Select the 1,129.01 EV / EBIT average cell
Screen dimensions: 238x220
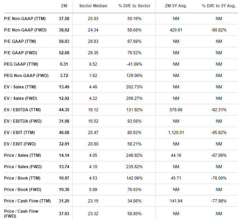(176, 133)
